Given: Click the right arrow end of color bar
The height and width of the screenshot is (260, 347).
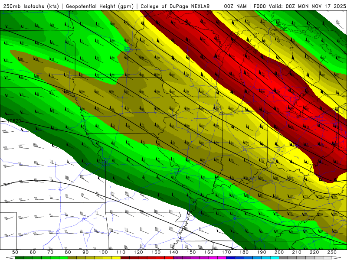Looking at the screenshot, I should pyautogui.click(x=337, y=258).
